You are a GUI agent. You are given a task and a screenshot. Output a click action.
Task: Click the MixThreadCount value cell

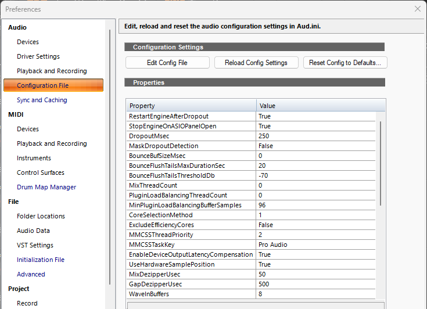click(316, 185)
